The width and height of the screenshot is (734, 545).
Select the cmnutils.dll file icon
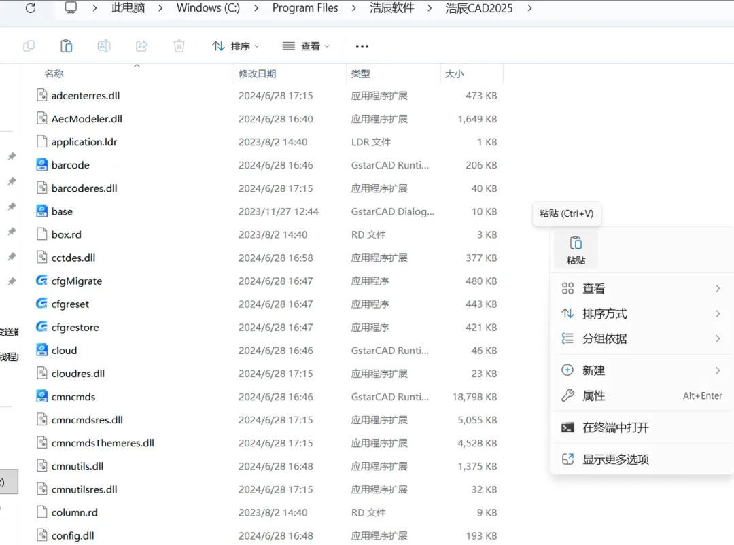tap(41, 466)
